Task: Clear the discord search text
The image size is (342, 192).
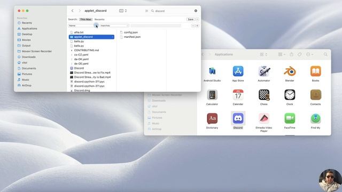Action: 196,11
